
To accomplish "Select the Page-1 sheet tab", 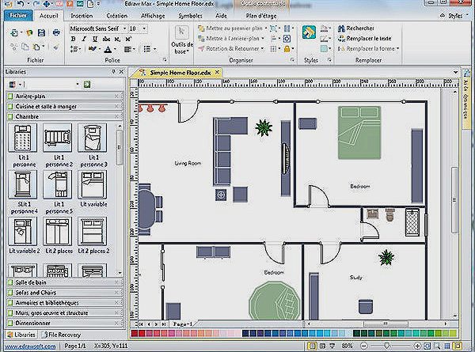I will click(183, 324).
